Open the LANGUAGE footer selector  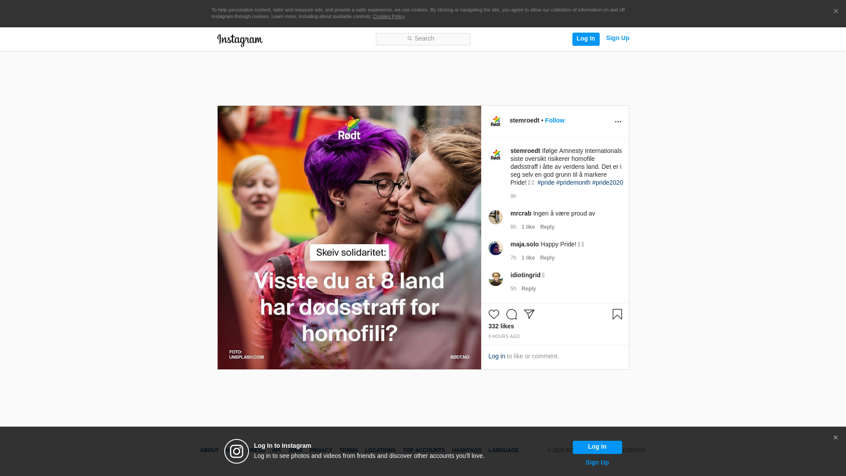click(x=503, y=450)
